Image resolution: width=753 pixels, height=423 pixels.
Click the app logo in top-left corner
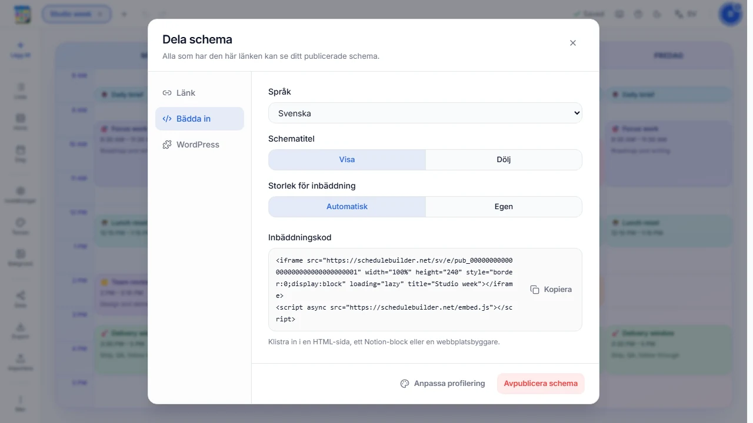[x=22, y=14]
